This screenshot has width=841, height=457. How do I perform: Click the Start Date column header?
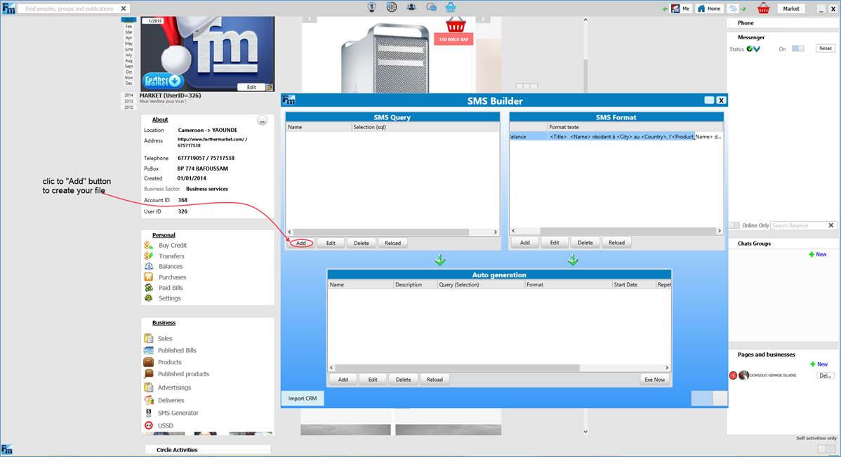(634, 285)
